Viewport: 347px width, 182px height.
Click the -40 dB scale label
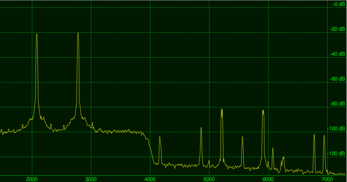337,54
